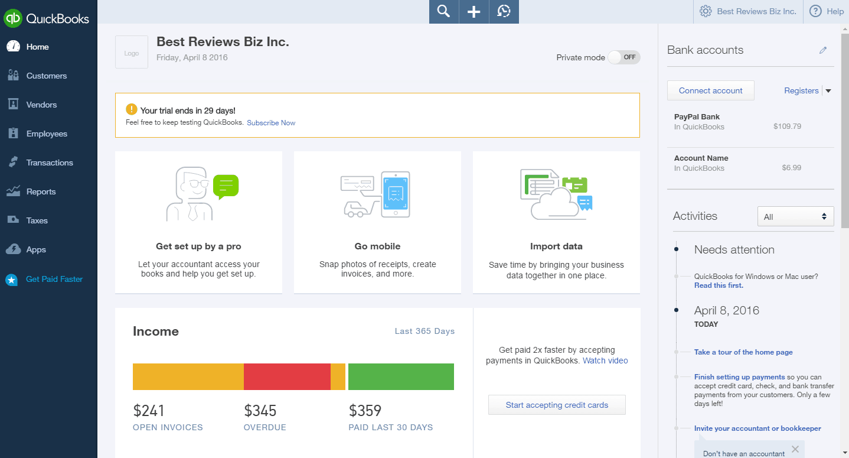The image size is (849, 458).
Task: Click the Connect account button
Action: click(x=710, y=90)
